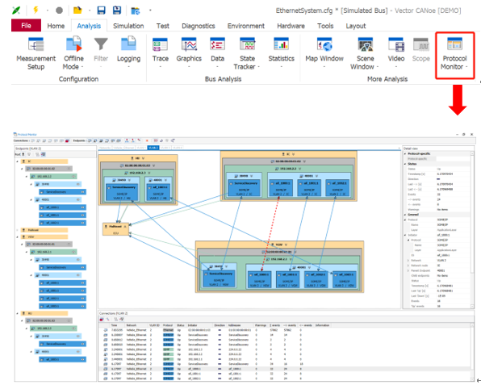
Task: Start measurement with the lightning bolt icon
Action: [36, 10]
